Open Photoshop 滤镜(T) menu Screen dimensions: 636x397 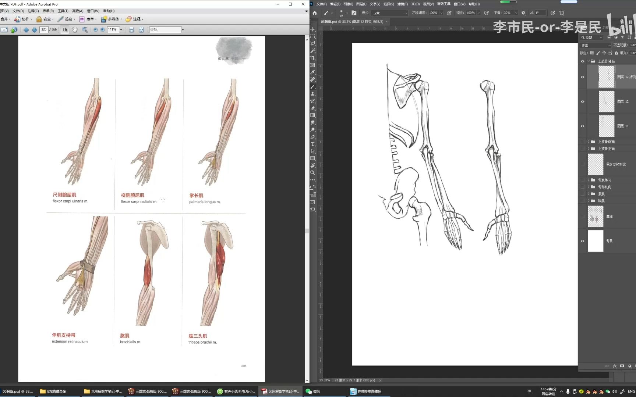(403, 4)
